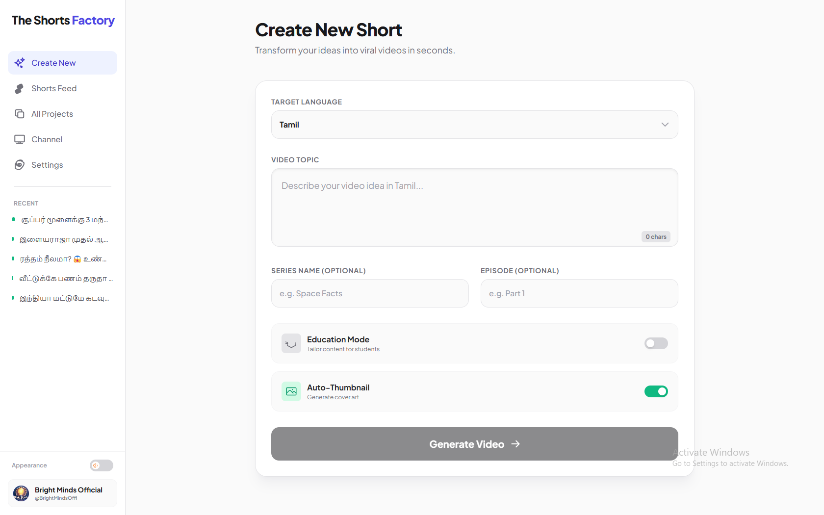Screen dimensions: 824x515
Task: Click the 0 chars counter badge
Action: (x=656, y=236)
